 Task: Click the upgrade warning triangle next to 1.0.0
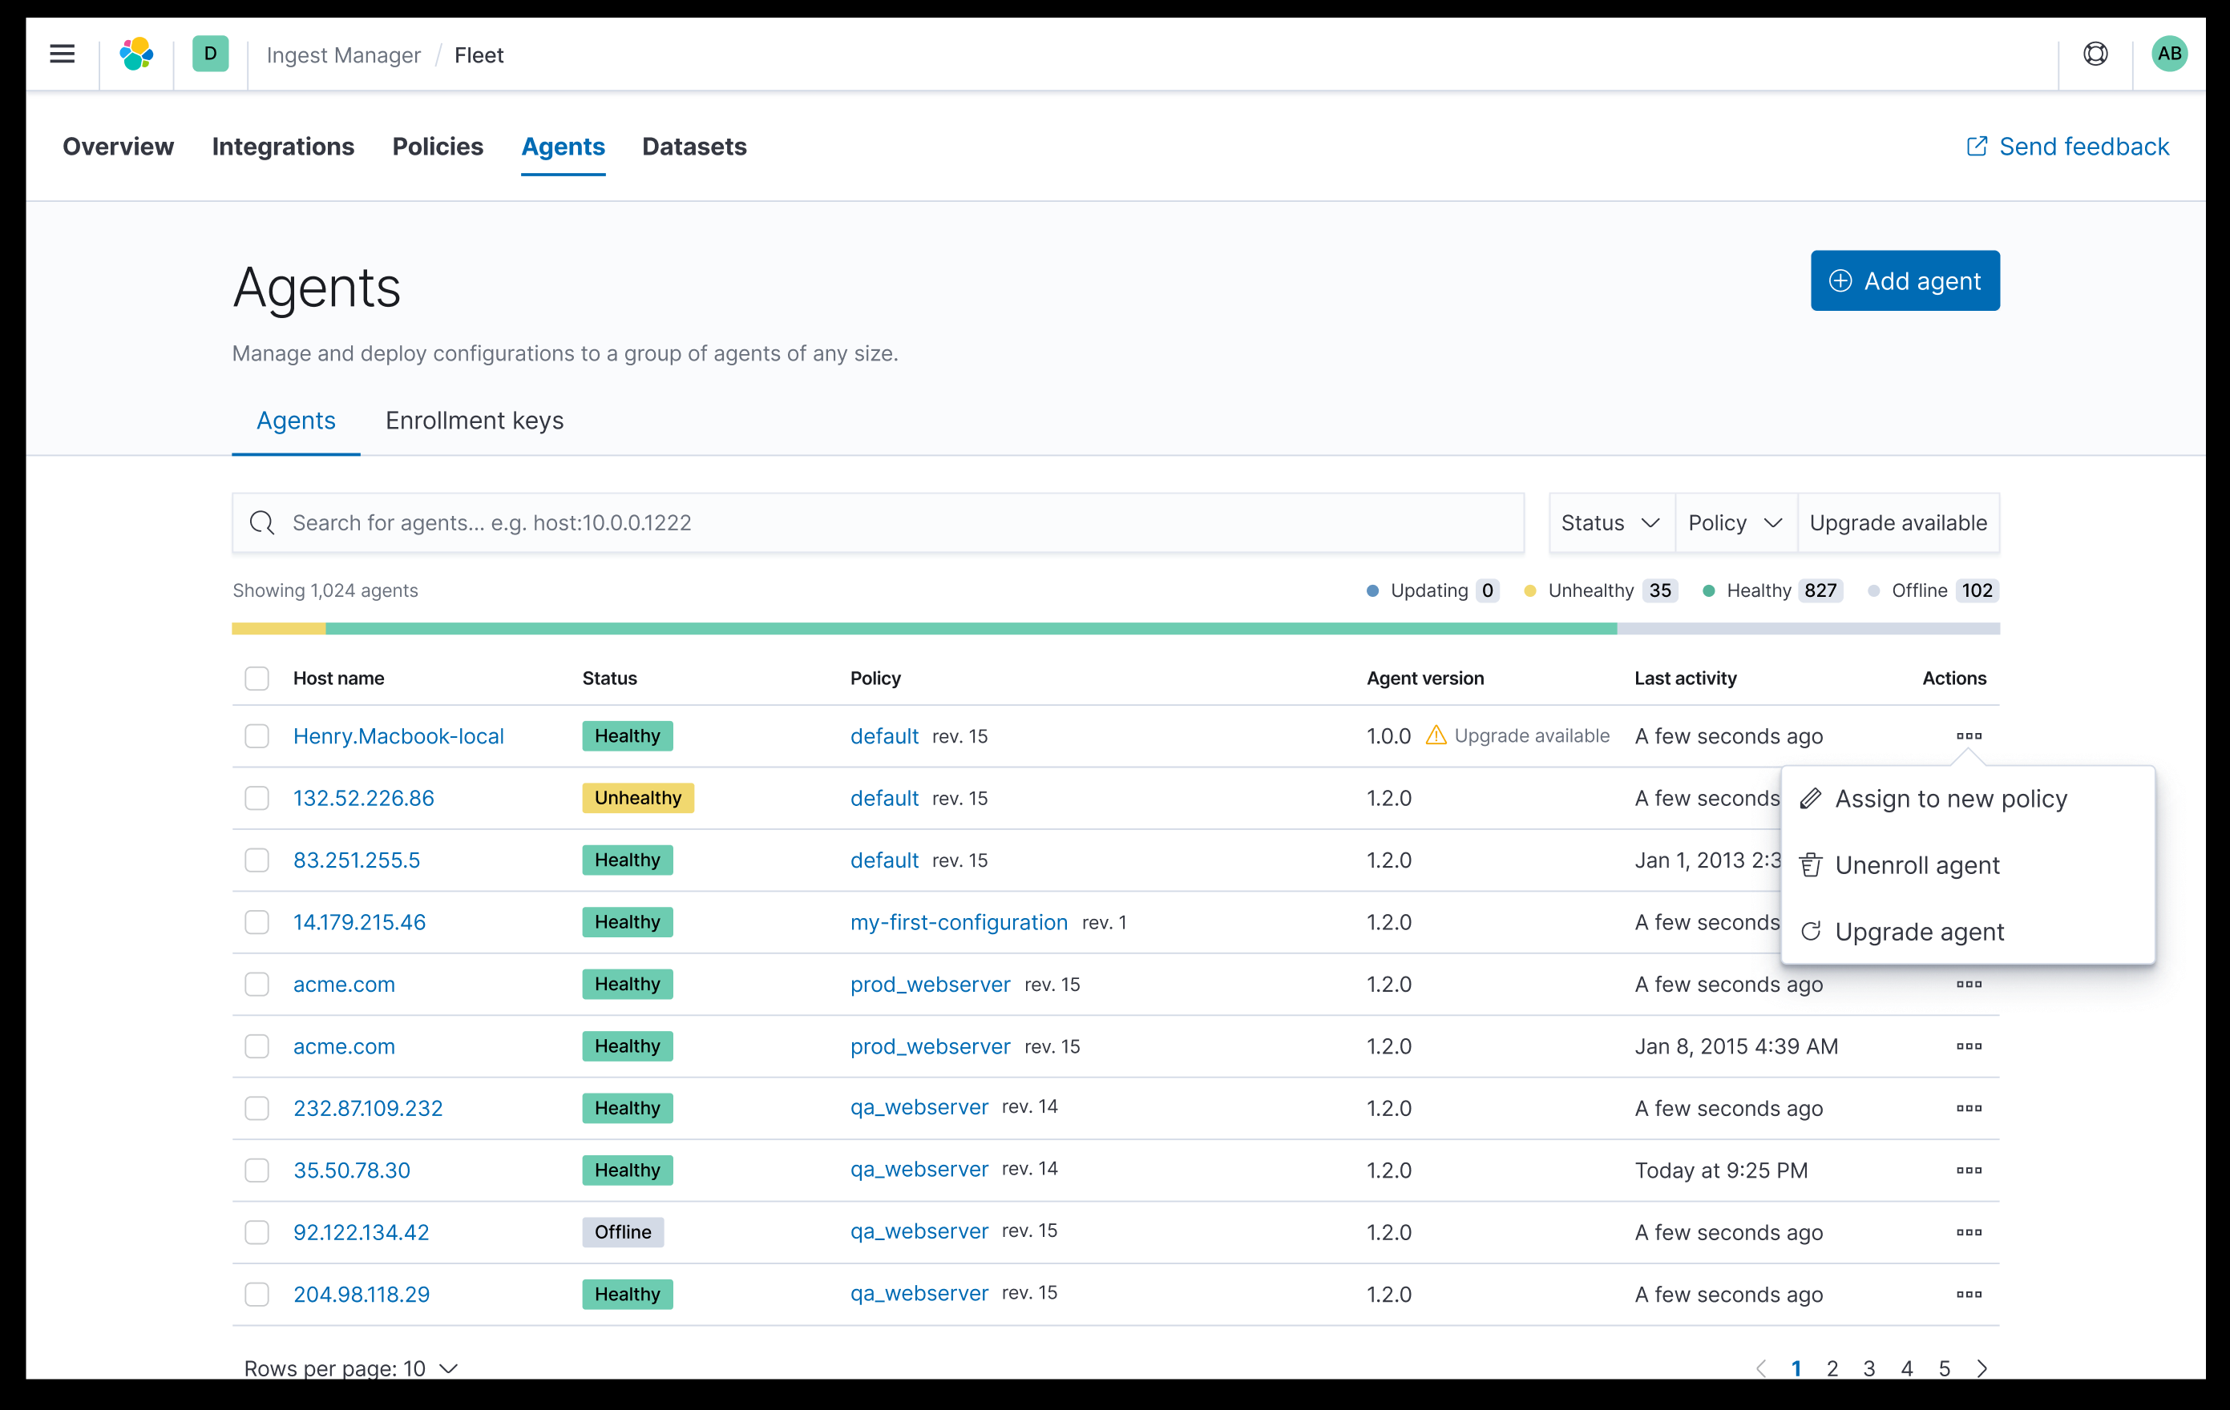click(x=1436, y=735)
